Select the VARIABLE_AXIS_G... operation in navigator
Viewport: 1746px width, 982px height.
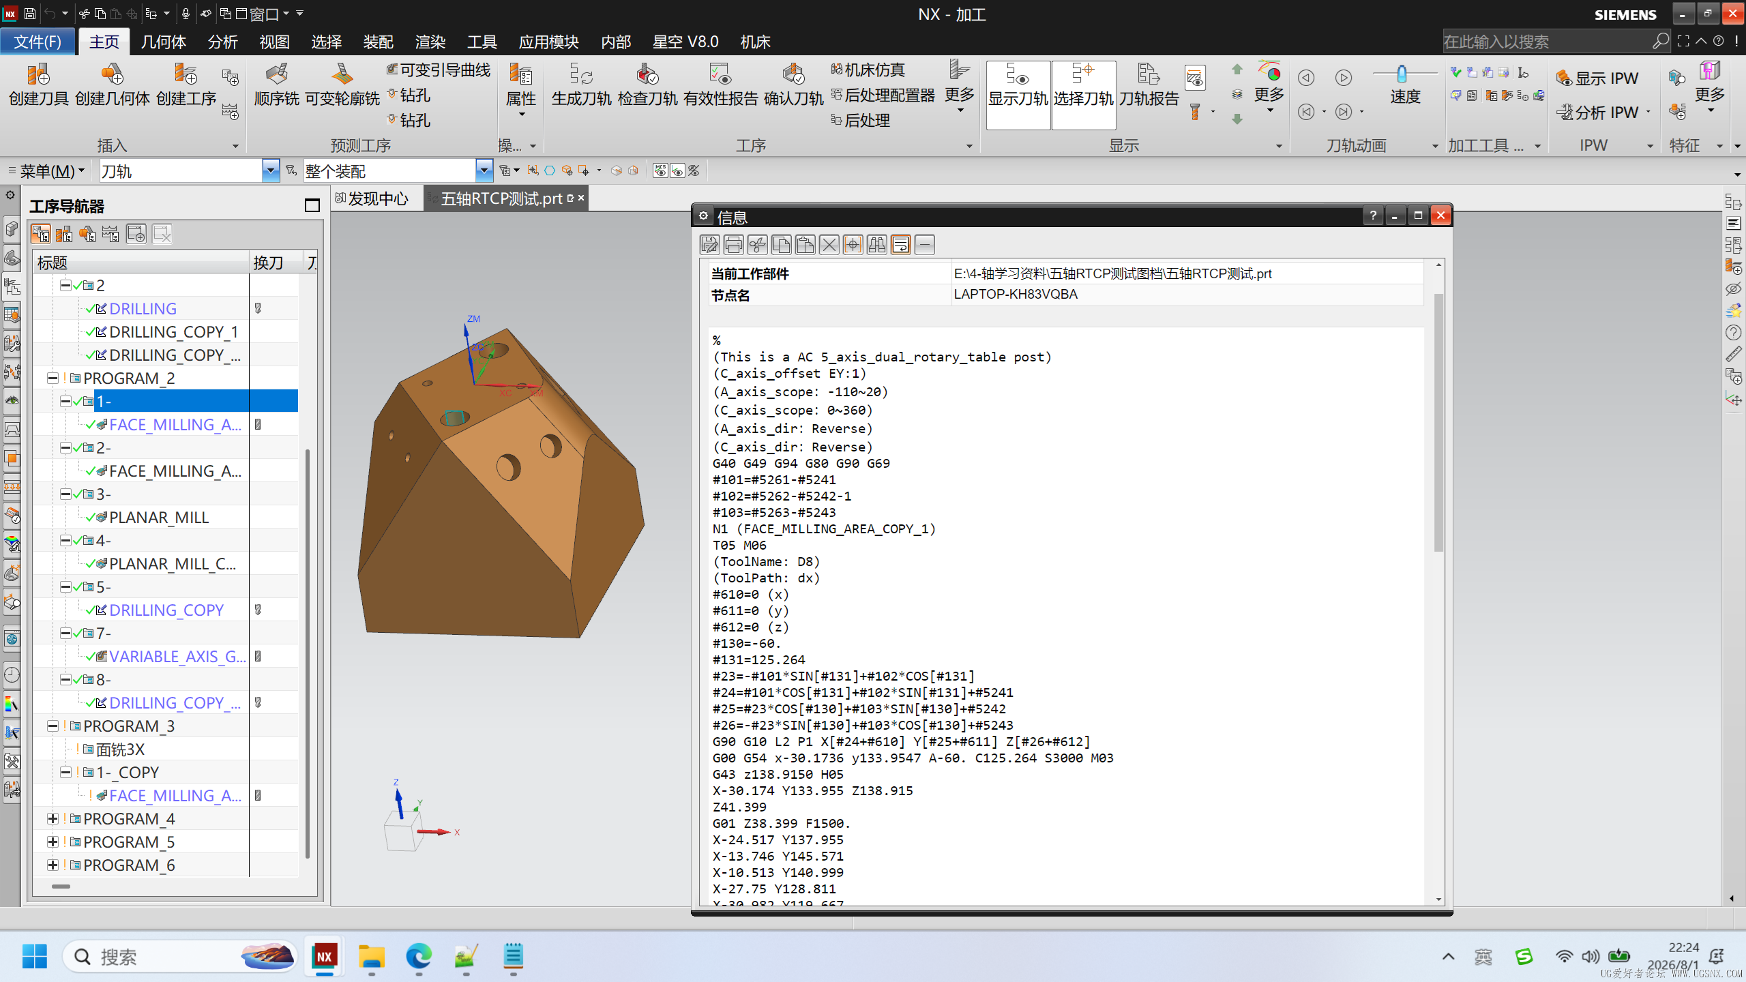(177, 656)
